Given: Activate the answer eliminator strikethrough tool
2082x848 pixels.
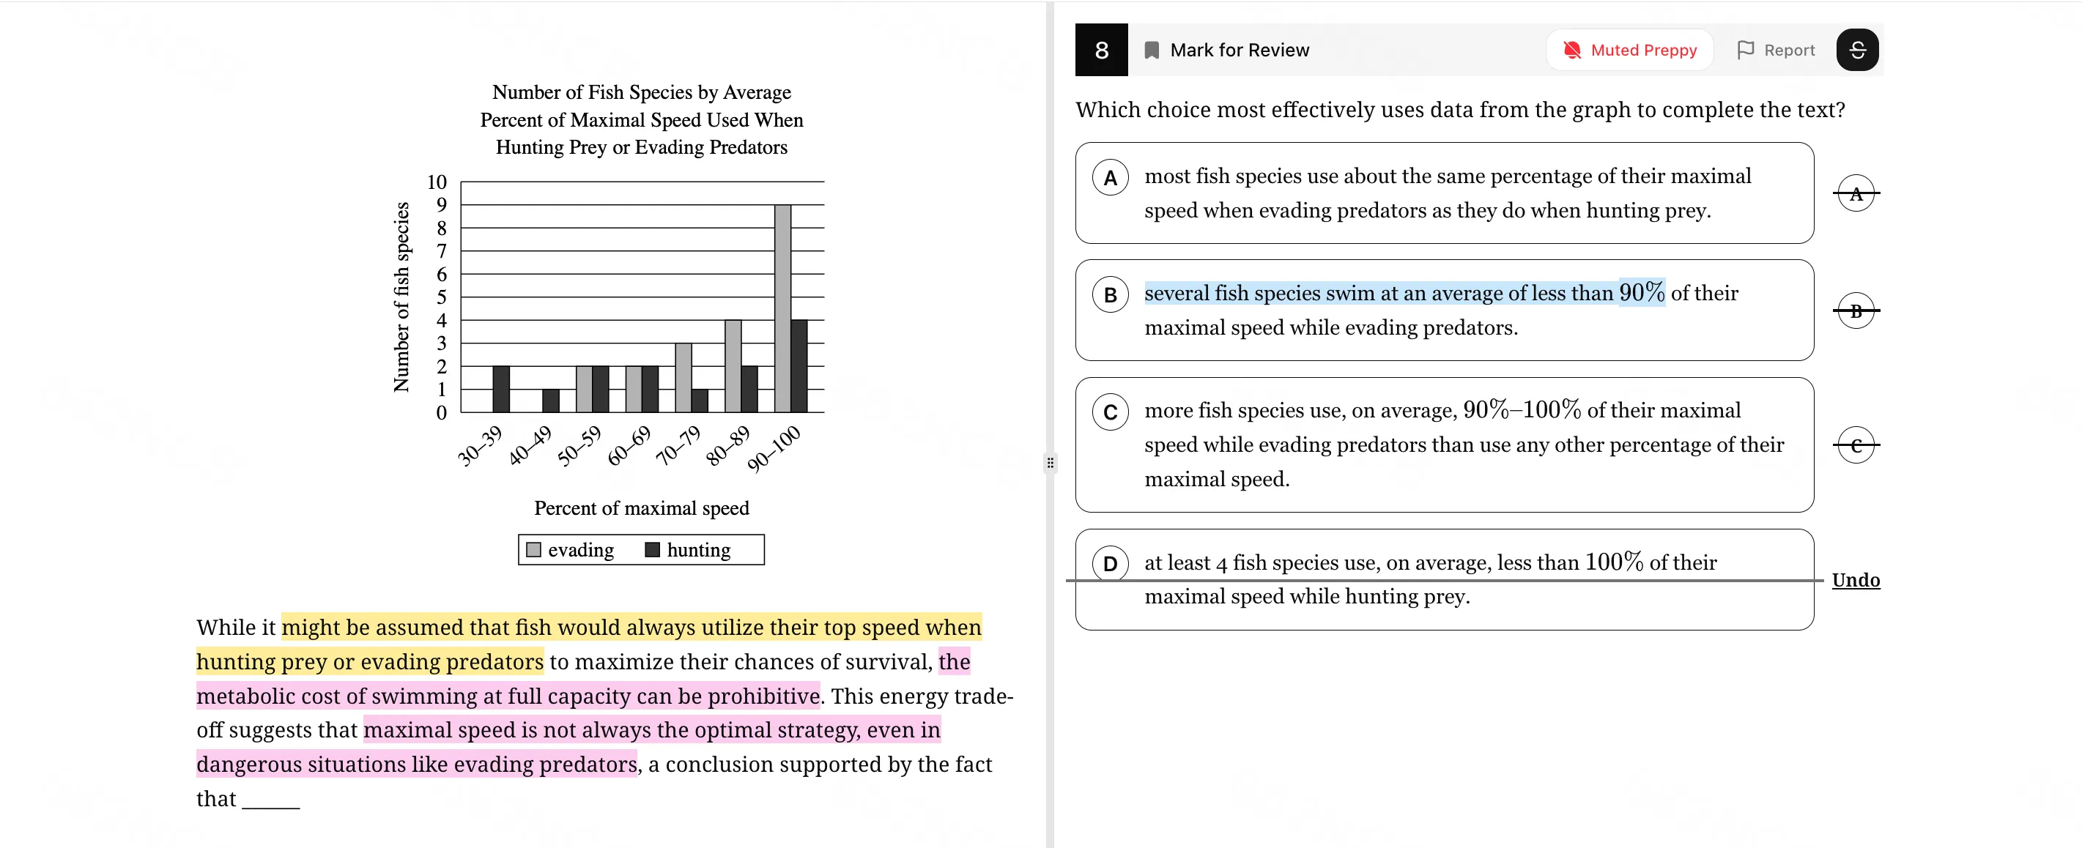Looking at the screenshot, I should (1858, 49).
